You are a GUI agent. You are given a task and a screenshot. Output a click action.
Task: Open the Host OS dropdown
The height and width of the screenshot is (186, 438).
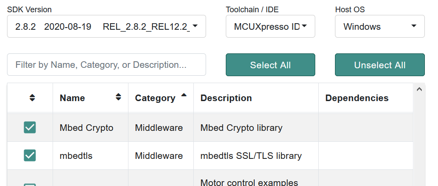380,26
